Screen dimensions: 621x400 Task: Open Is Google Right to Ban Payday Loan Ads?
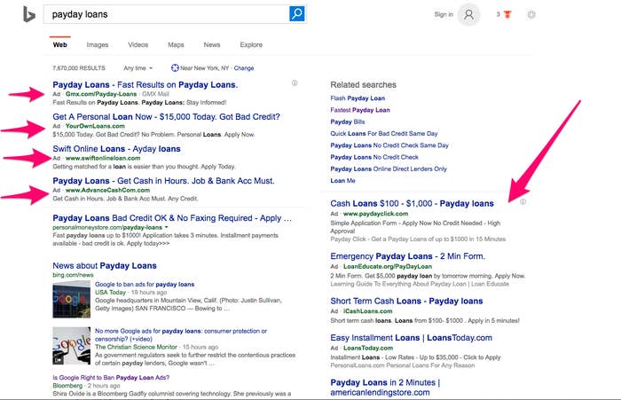pos(111,378)
